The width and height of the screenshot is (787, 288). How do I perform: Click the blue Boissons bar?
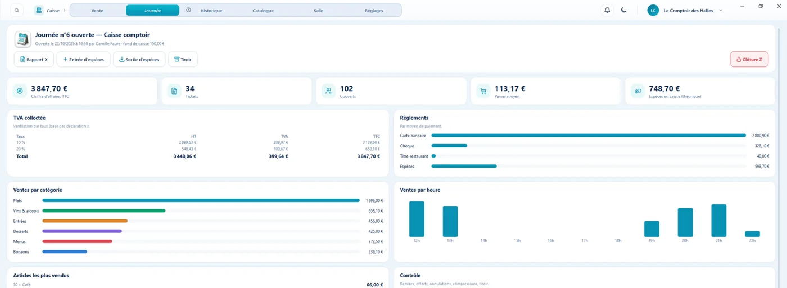[x=65, y=251]
